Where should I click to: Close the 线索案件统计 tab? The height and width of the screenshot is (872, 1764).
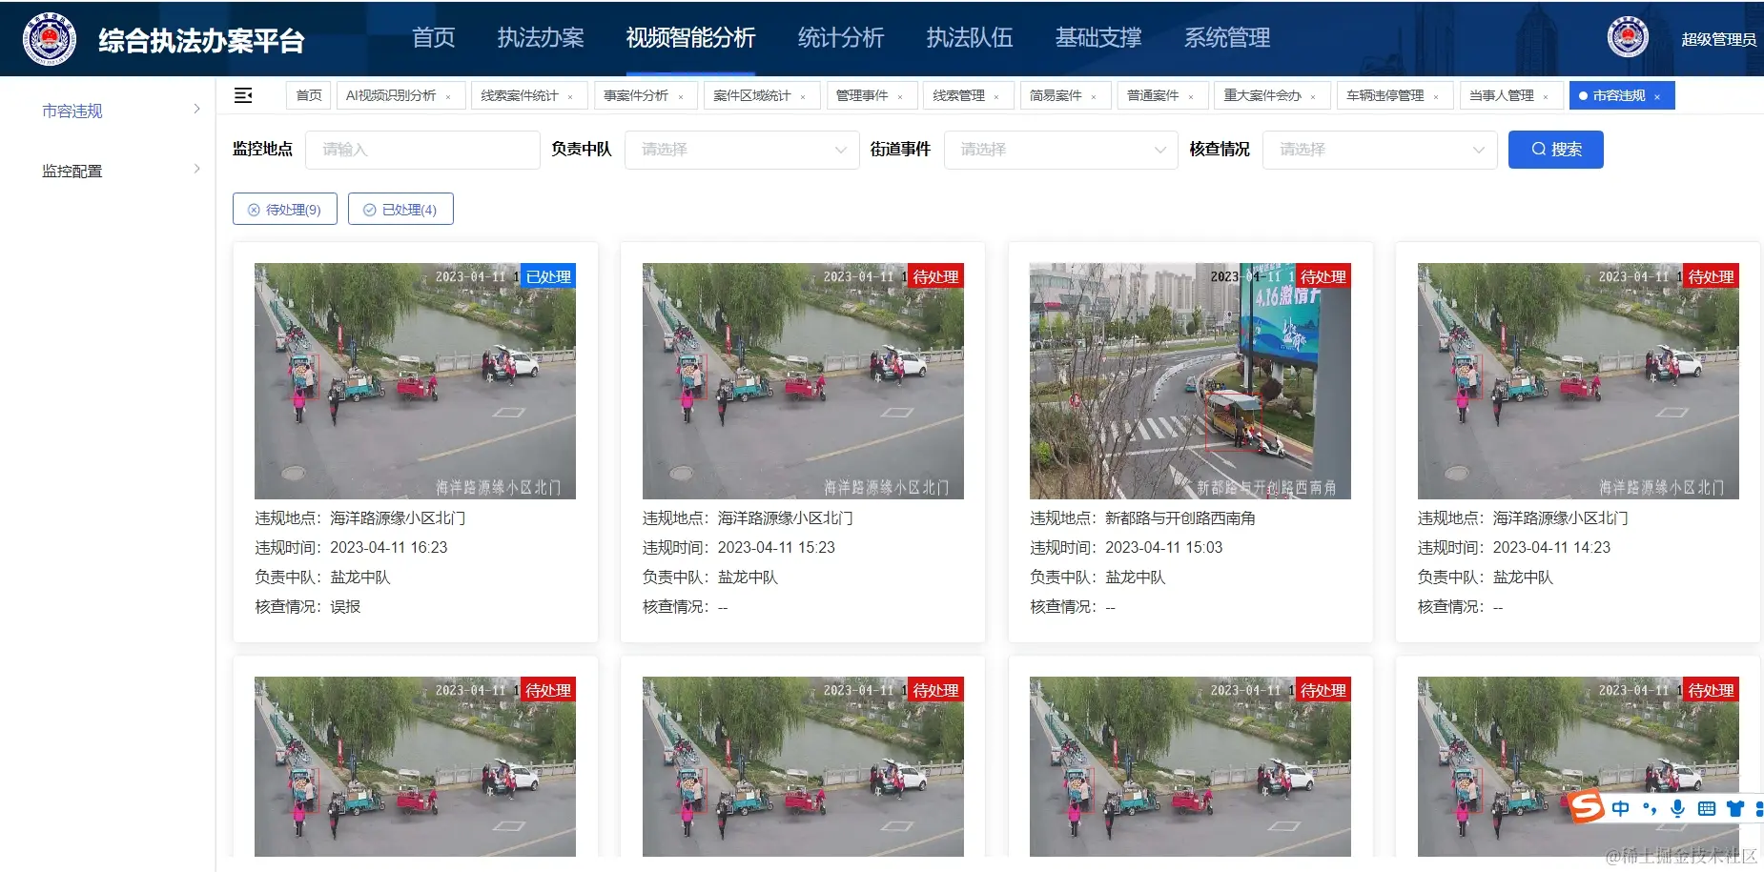tap(570, 96)
